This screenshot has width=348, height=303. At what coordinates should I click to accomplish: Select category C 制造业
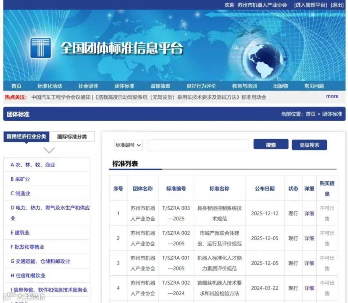pyautogui.click(x=20, y=193)
